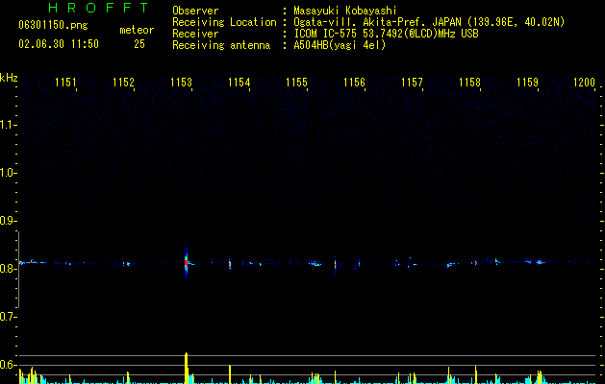Click the 1159 time axis label
The height and width of the screenshot is (384, 605).
click(527, 82)
